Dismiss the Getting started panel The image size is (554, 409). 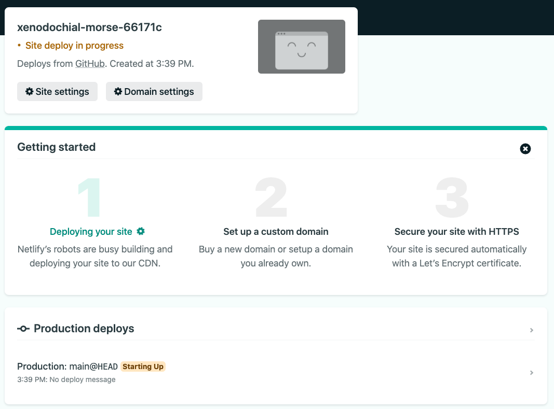tap(525, 149)
